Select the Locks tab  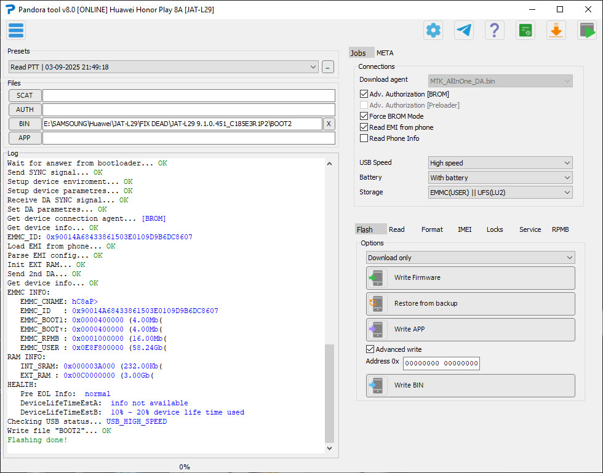[495, 229]
